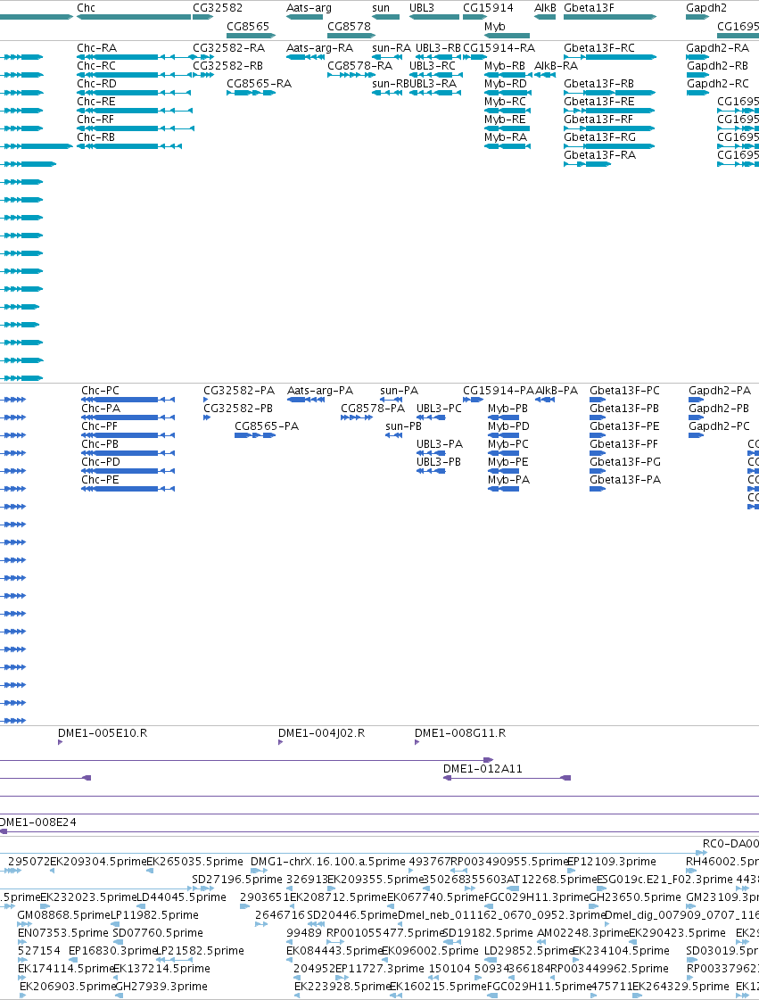Click the Chc gene label

click(x=87, y=8)
